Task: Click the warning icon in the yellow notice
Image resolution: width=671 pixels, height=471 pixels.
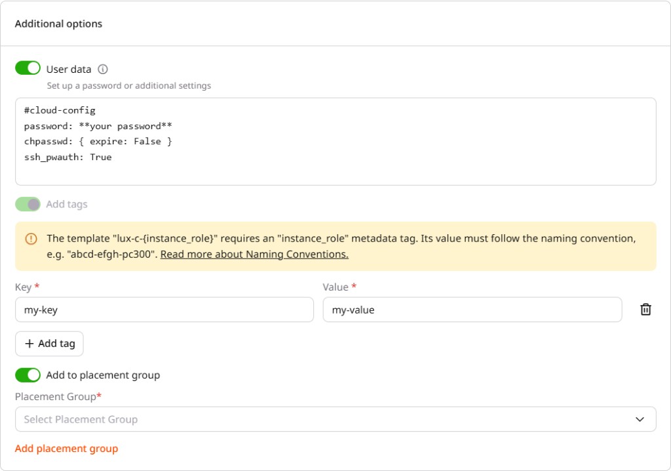Action: pyautogui.click(x=31, y=239)
